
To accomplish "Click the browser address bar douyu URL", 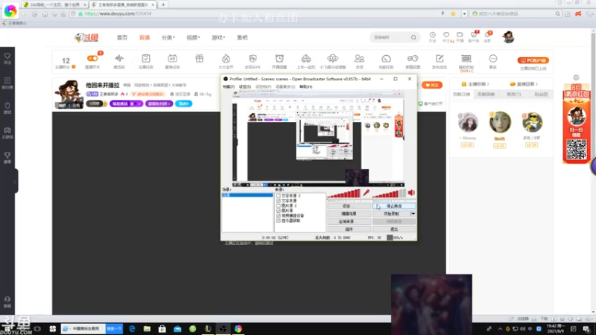I will [118, 13].
